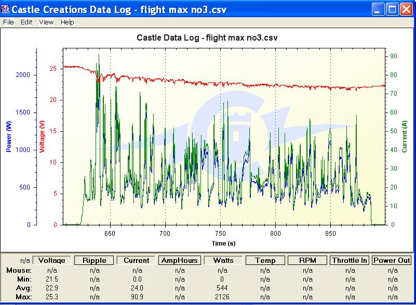Image resolution: width=416 pixels, height=305 pixels.
Task: Open the View menu
Action: pos(46,22)
